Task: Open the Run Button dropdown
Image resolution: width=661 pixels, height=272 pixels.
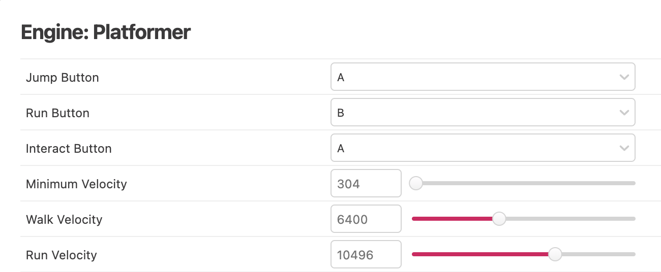Action: click(x=482, y=113)
